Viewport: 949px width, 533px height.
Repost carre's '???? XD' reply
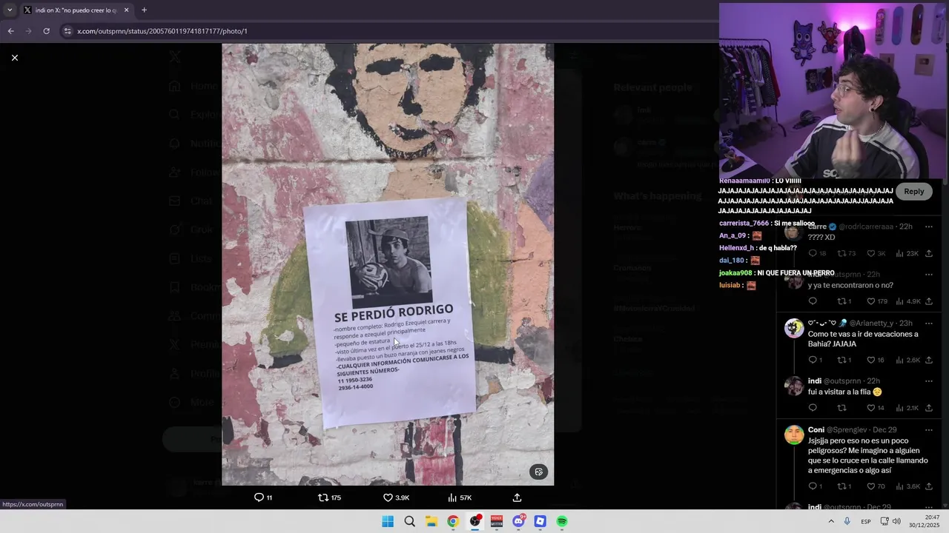(846, 253)
